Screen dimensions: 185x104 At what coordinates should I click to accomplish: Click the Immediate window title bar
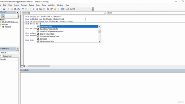103,70
